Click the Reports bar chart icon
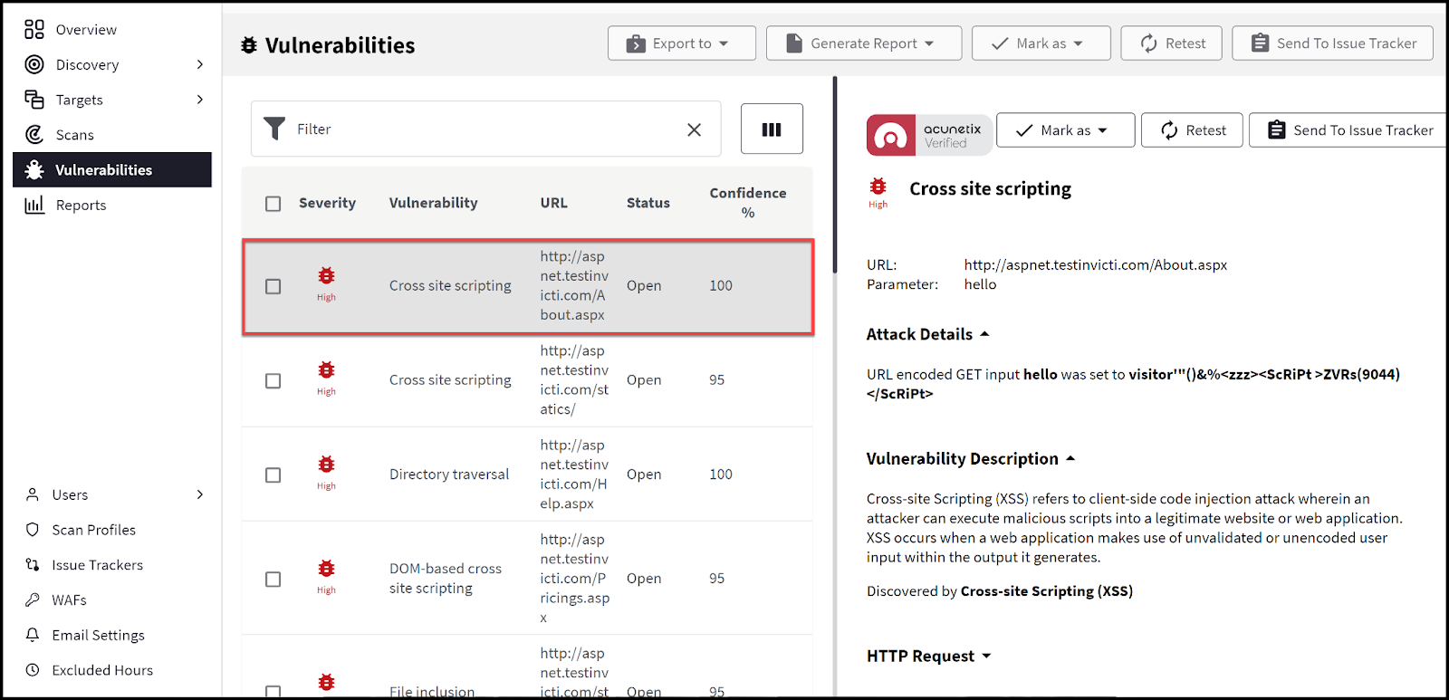Screen dimensions: 1449x700 point(34,205)
